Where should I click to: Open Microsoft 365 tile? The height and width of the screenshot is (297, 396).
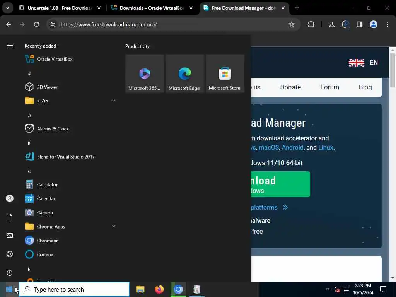point(145,73)
